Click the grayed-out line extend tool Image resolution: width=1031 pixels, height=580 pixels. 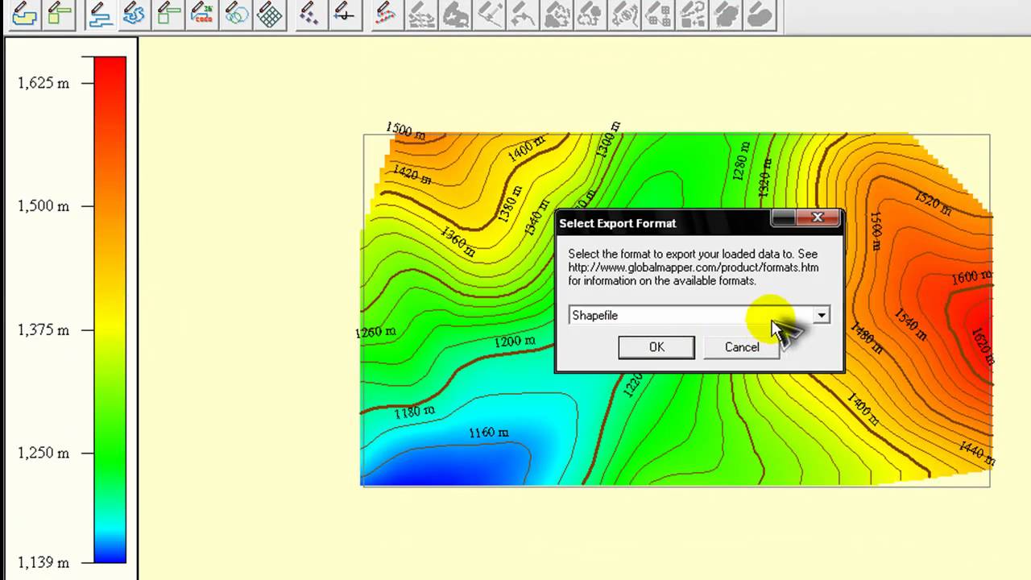click(489, 14)
